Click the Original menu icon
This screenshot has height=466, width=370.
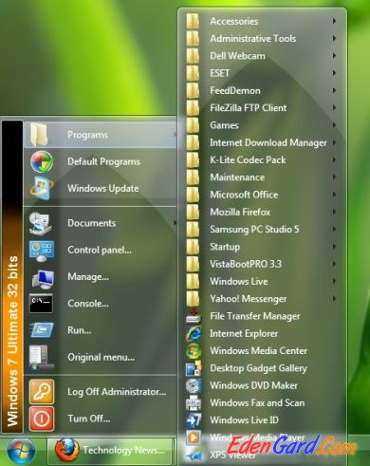tap(42, 358)
